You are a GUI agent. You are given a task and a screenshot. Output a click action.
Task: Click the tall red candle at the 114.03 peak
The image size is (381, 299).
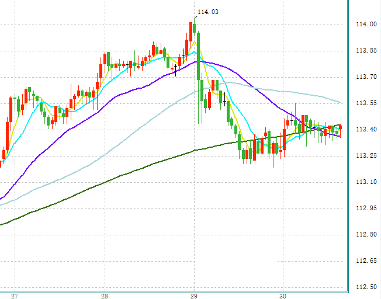tap(192, 32)
